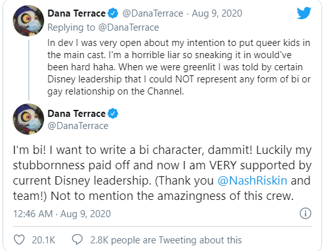This screenshot has height=251, width=326.
Task: Click the 20.1K likes count
Action: coord(43,240)
